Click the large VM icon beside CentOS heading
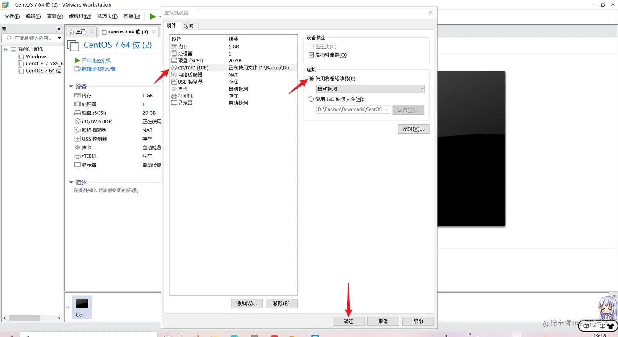 tap(73, 46)
